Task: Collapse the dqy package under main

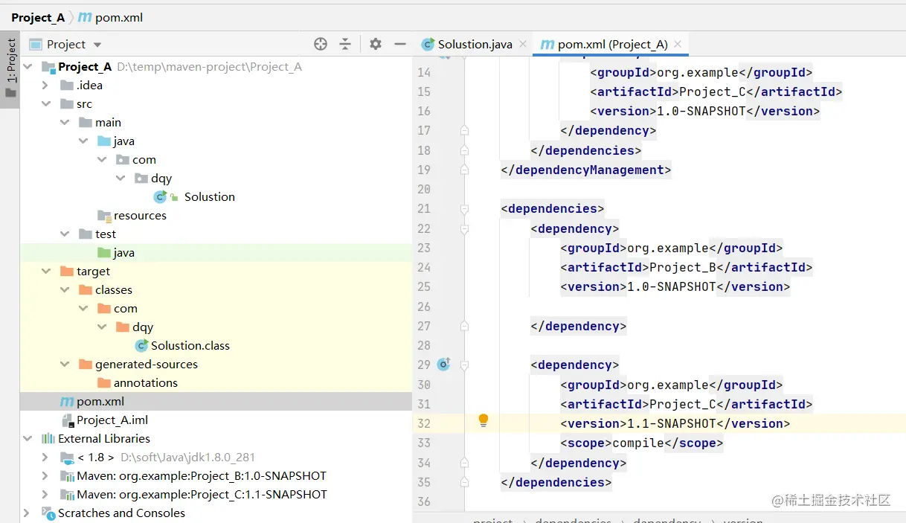Action: click(x=120, y=178)
